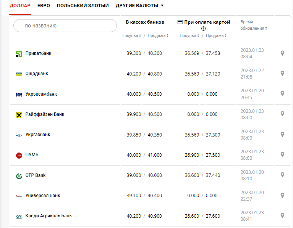Open the Укргазбанк bank link
This screenshot has width=293, height=228.
(38, 135)
